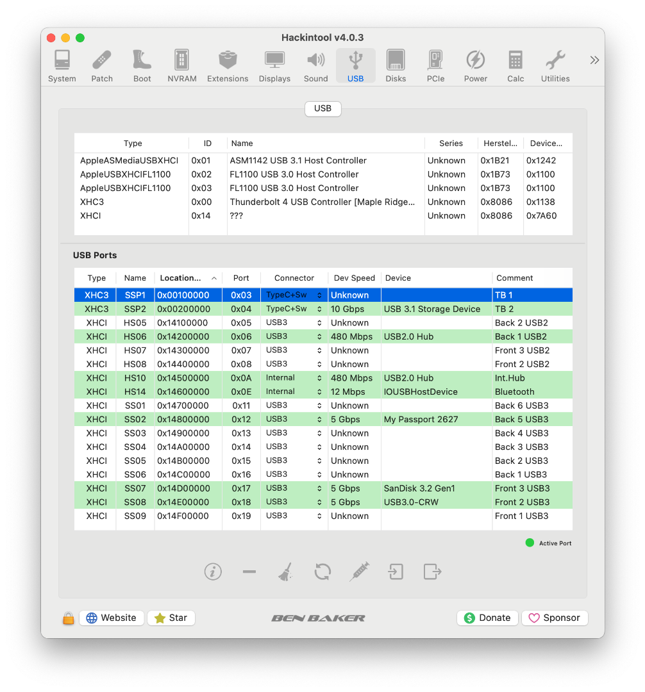The height and width of the screenshot is (692, 645).
Task: Sort ports by Location column header
Action: (188, 278)
